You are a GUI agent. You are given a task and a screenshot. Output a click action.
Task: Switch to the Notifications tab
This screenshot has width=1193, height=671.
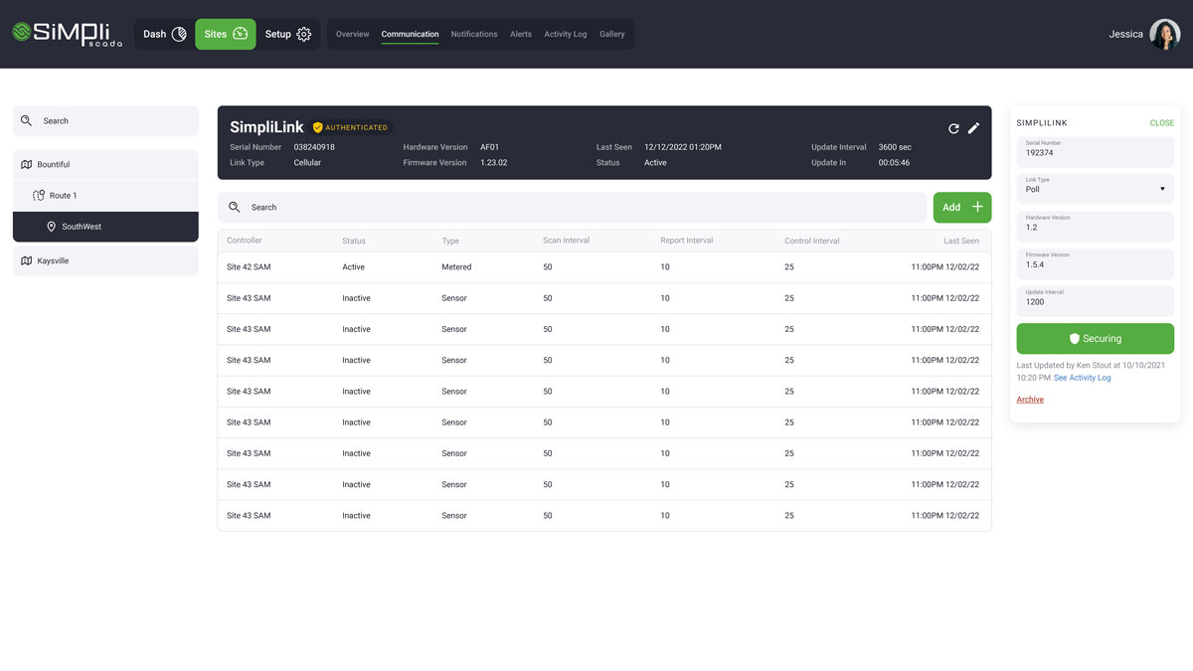[x=474, y=34]
